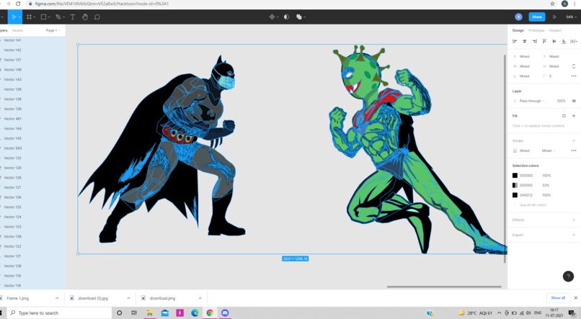The image size is (581, 319).
Task: Open Pen tool dropdown arrow
Action: point(63,17)
